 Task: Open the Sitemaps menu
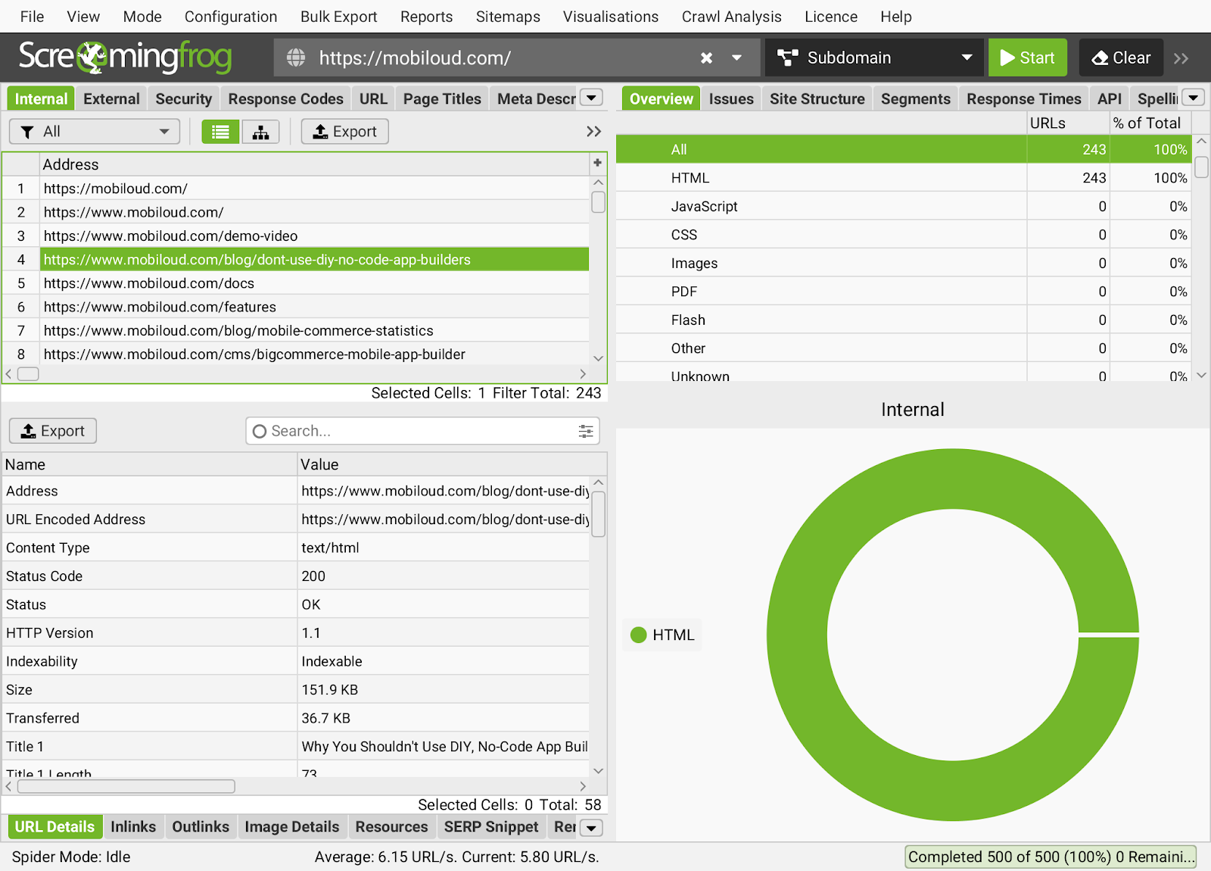[508, 17]
